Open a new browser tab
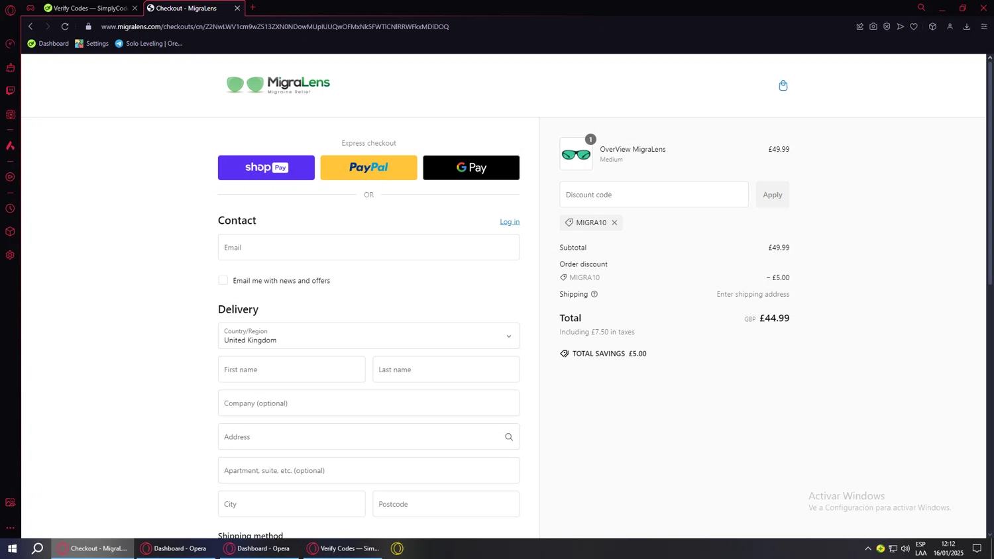Viewport: 994px width, 559px height. (x=252, y=8)
